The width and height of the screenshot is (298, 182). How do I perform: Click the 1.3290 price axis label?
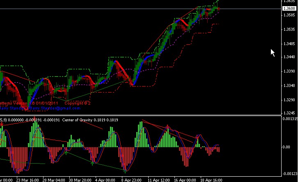[289, 100]
